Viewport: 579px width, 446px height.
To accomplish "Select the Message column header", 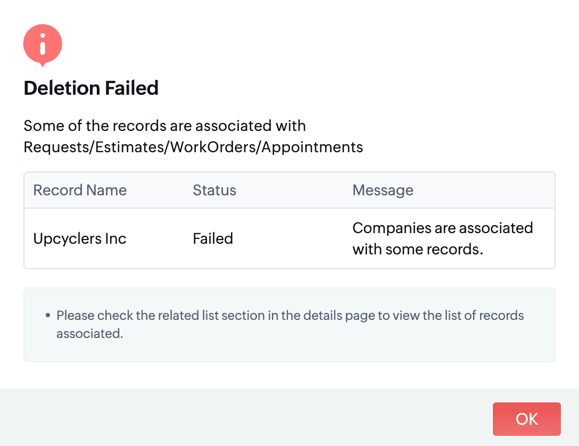I will click(383, 190).
